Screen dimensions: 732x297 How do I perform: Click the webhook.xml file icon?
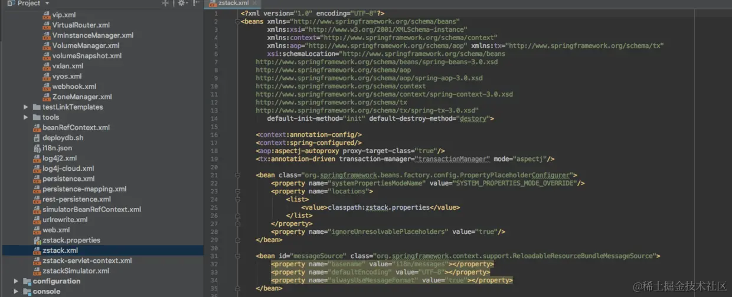(x=47, y=87)
